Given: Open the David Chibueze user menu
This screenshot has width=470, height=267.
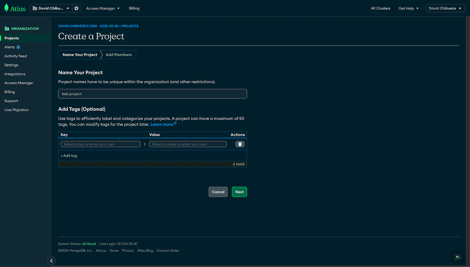Looking at the screenshot, I should (x=445, y=8).
